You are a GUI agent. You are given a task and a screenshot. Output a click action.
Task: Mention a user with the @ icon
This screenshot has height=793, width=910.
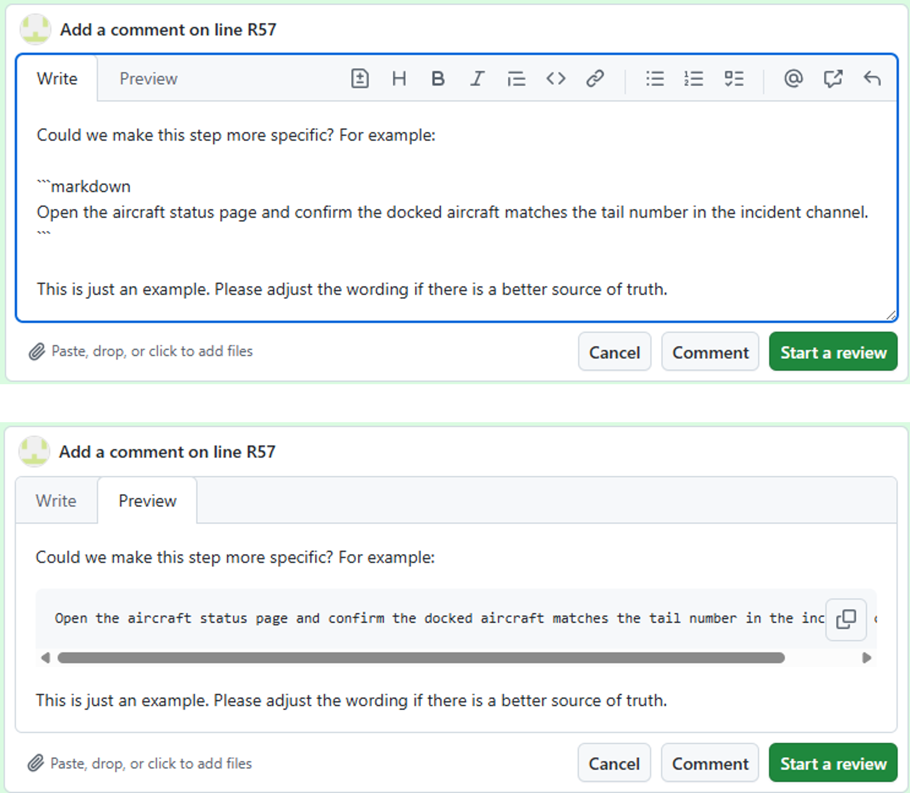[x=793, y=79]
